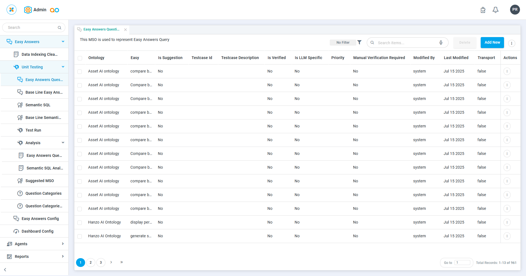Go to page 2 of results
Screen dimensions: 526x276
click(91, 263)
